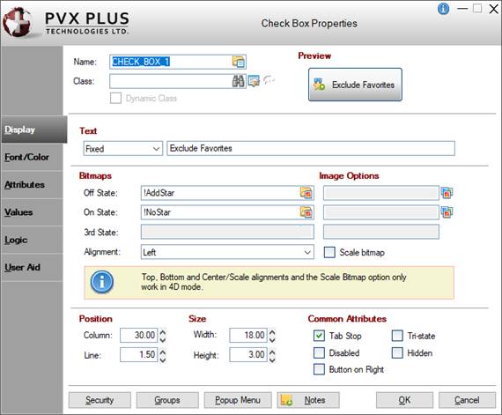The image size is (502, 415).
Task: Open image options for Off State
Action: [447, 193]
